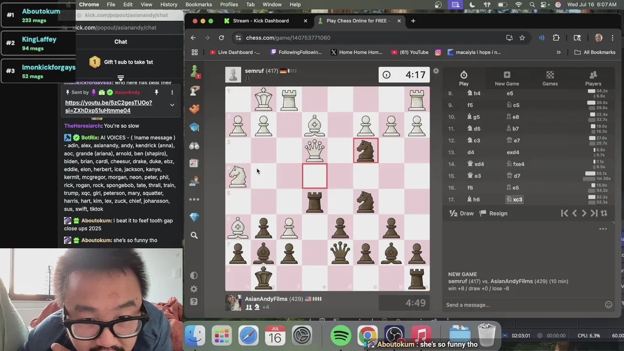Open game chat three-dots options

coord(603,229)
